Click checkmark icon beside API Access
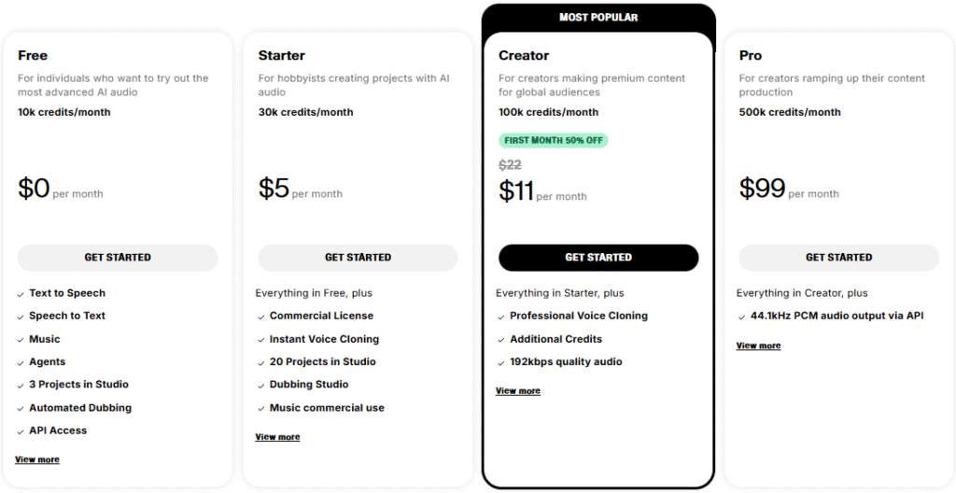The image size is (956, 493). tap(21, 431)
